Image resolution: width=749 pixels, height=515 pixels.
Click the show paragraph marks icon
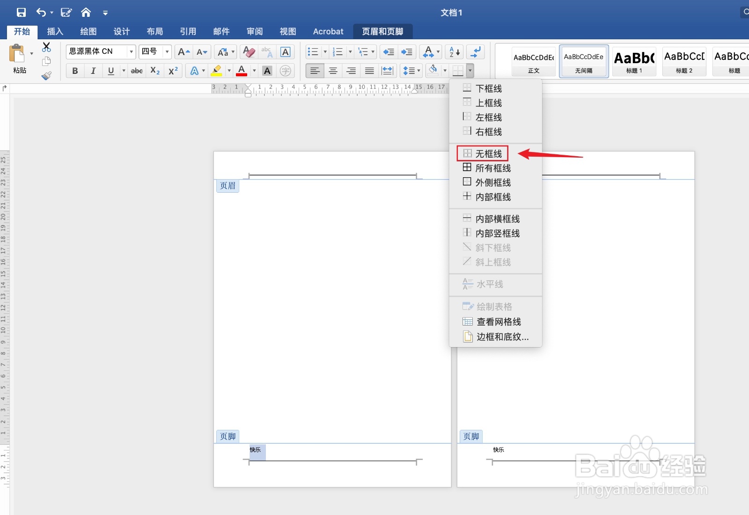tap(476, 52)
